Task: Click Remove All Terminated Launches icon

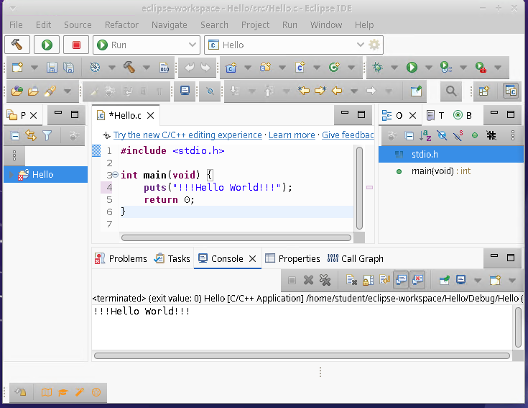Action: [325, 280]
